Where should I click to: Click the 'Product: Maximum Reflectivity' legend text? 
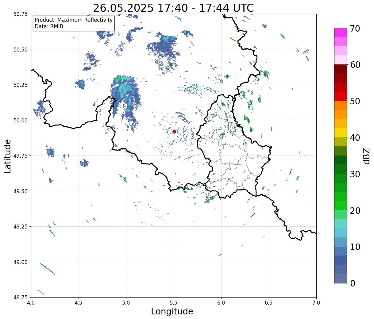74,20
